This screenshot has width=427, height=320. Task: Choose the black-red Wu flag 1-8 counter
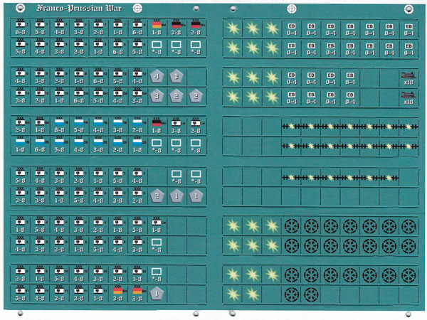157,126
